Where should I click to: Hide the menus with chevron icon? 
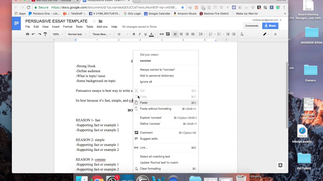(275, 34)
